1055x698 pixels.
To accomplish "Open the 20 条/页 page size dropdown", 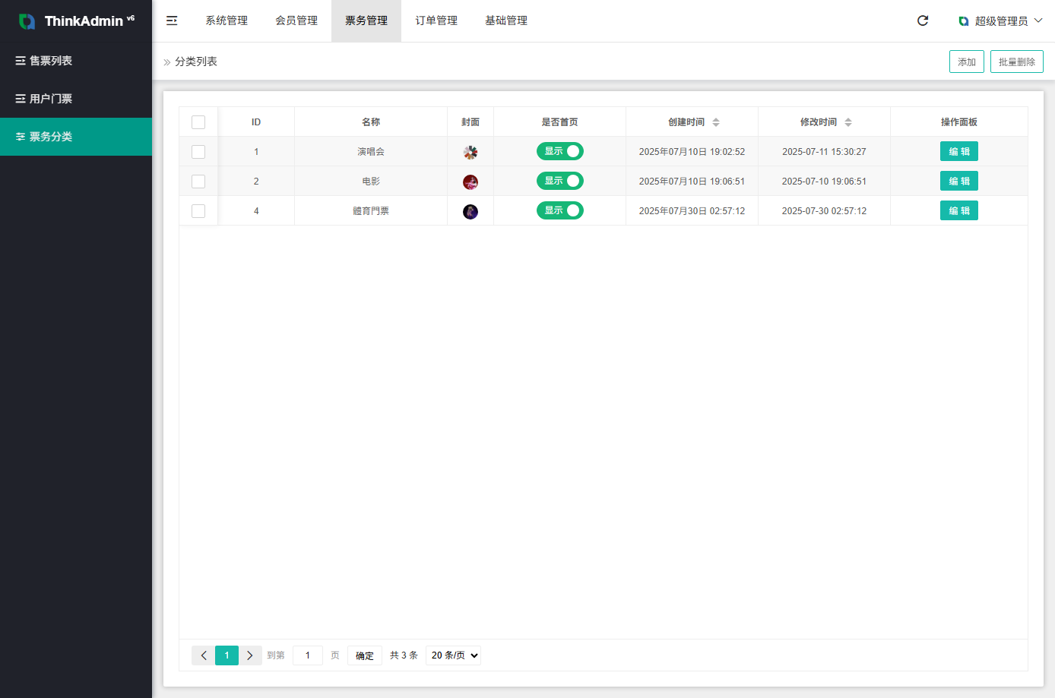I will [454, 655].
